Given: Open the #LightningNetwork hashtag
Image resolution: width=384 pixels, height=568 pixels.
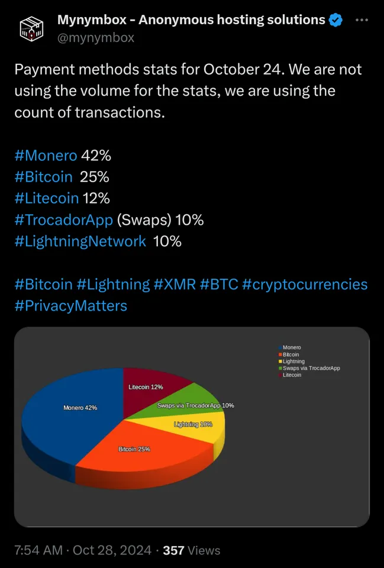Looking at the screenshot, I should (80, 241).
